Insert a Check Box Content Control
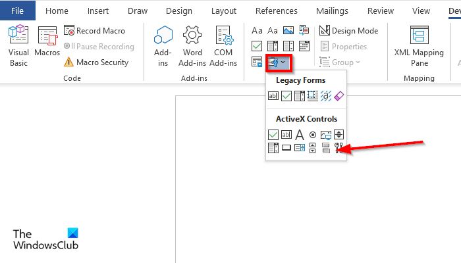Screen dimensions: 461x263 257,46
